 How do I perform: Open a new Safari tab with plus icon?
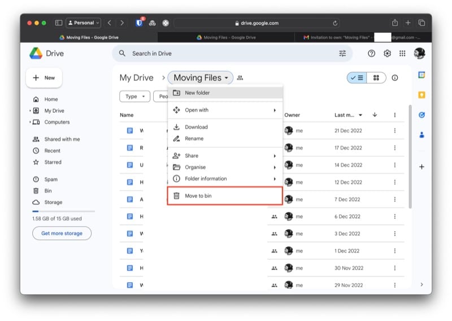coord(407,23)
